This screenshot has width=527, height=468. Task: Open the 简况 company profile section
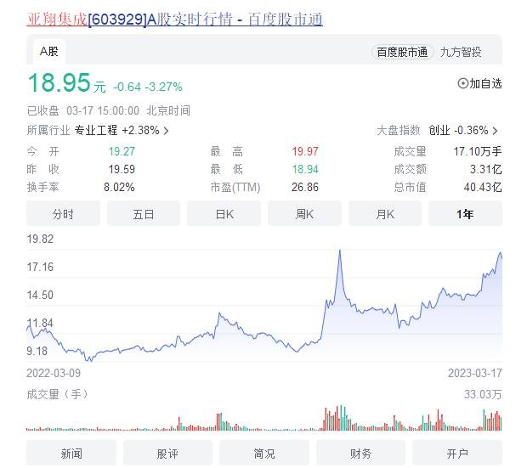click(x=264, y=454)
